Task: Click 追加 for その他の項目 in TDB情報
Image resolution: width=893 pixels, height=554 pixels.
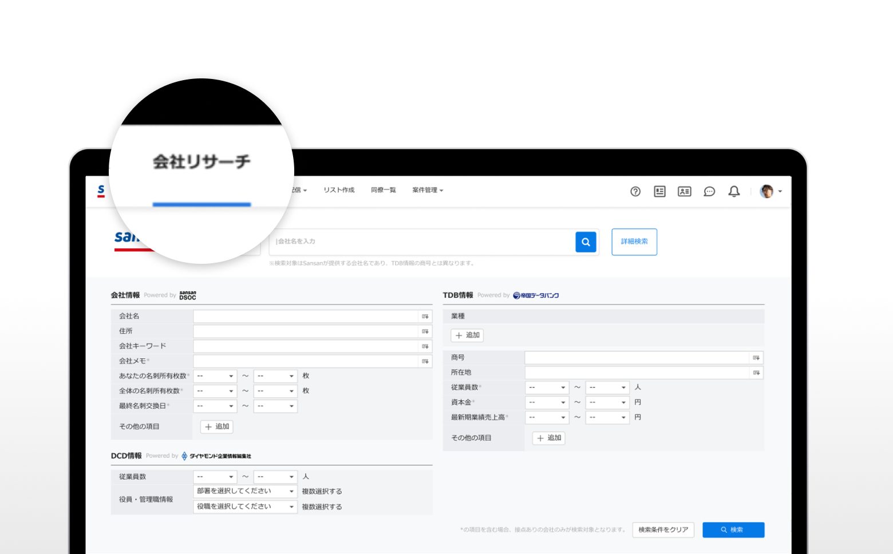Action: [x=548, y=438]
